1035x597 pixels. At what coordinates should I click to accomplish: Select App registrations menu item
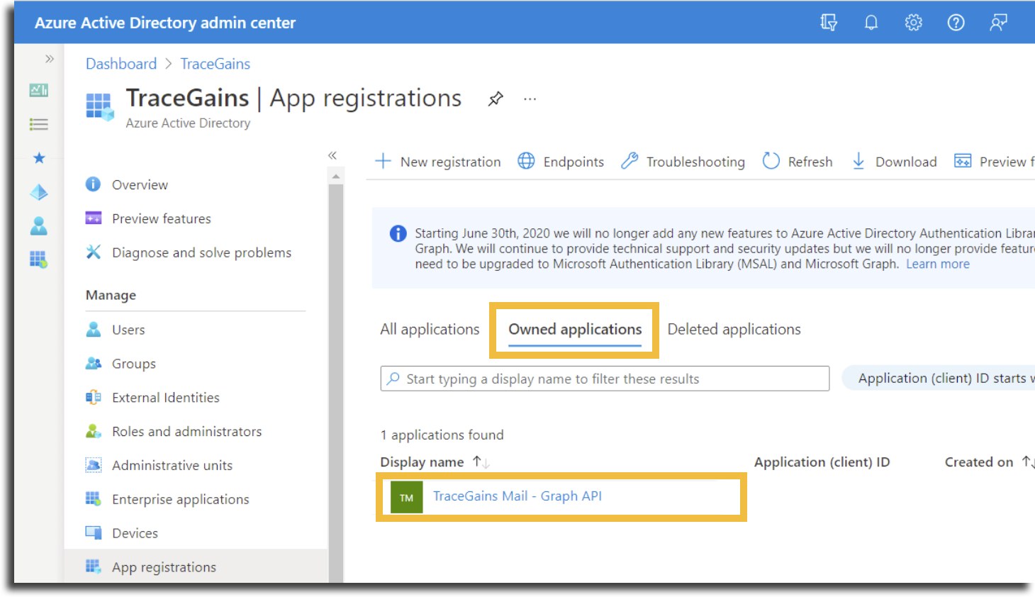coord(196,567)
